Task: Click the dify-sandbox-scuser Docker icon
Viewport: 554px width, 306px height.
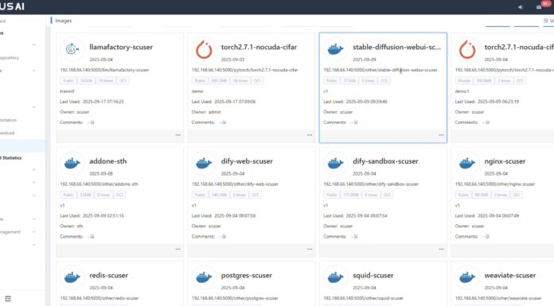Action: (335, 163)
